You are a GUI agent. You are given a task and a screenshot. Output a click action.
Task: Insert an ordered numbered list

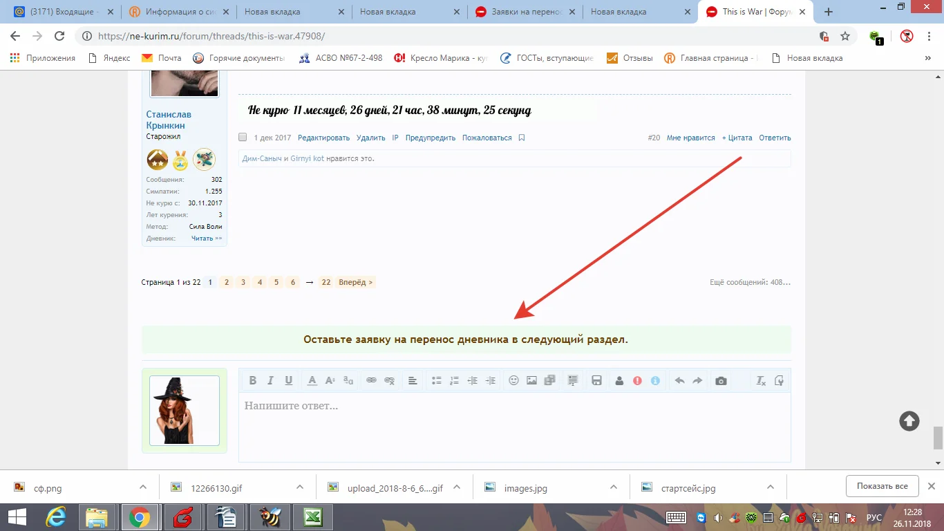pos(454,380)
